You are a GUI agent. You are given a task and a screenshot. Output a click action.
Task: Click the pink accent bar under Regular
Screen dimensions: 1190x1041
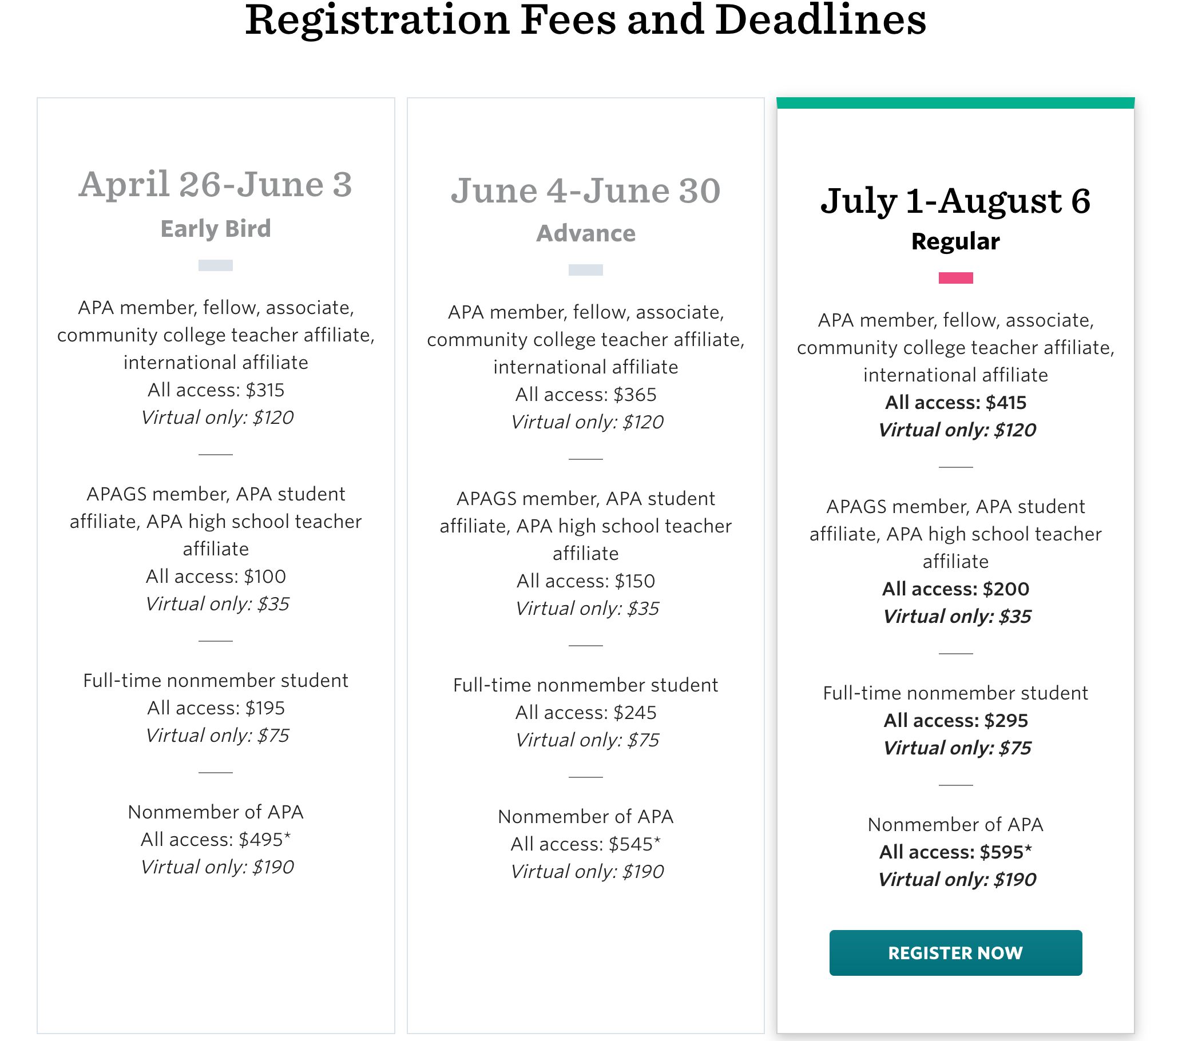(x=955, y=278)
